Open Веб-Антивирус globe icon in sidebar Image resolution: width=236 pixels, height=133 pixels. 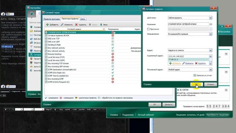(31, 39)
